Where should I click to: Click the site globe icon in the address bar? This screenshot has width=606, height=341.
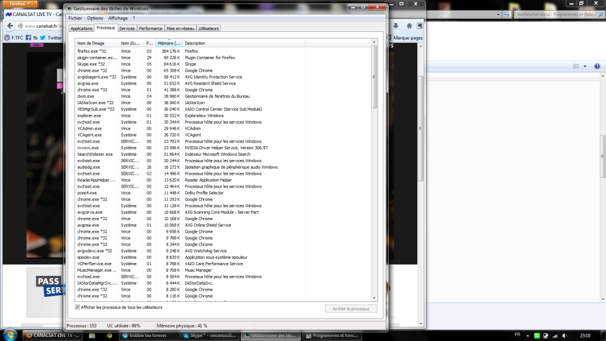click(20, 25)
